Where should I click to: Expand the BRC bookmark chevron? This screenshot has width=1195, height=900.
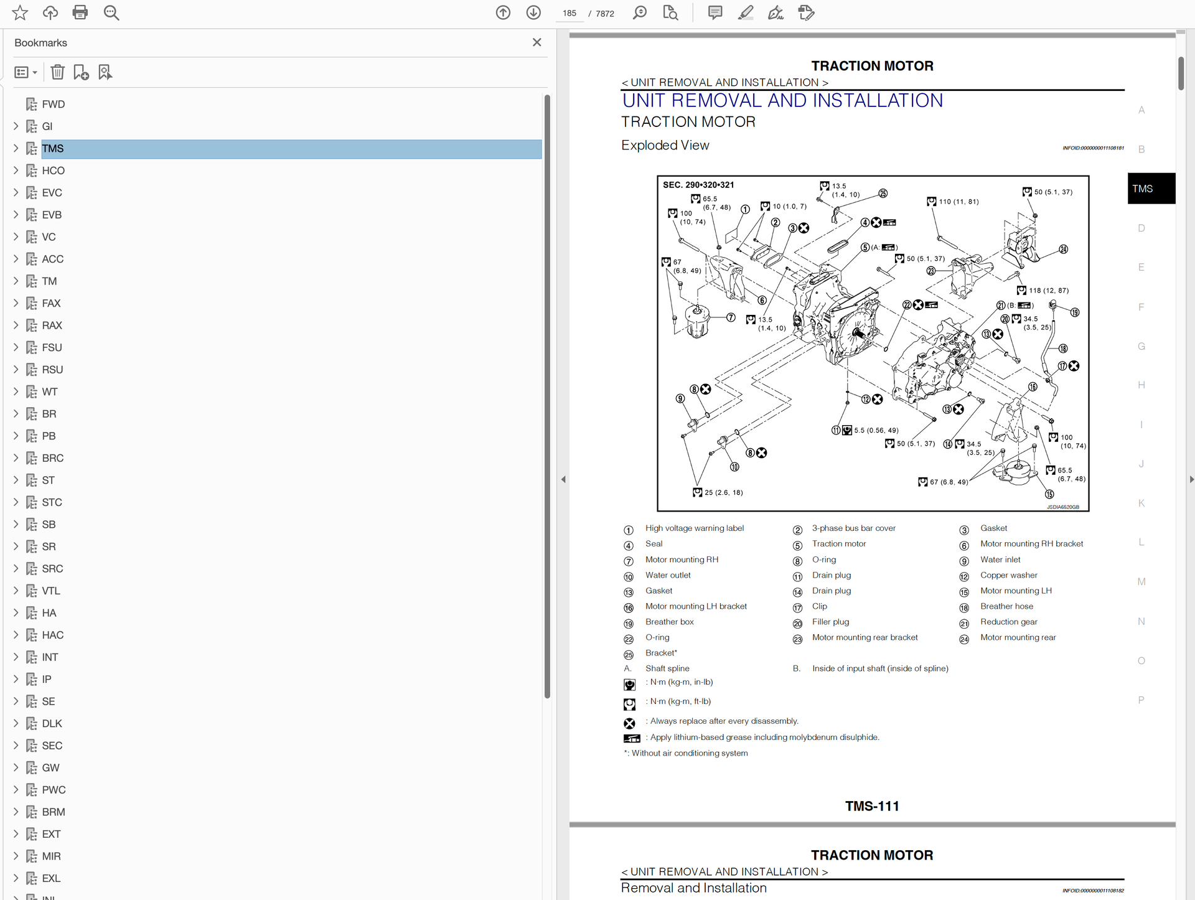pyautogui.click(x=16, y=458)
